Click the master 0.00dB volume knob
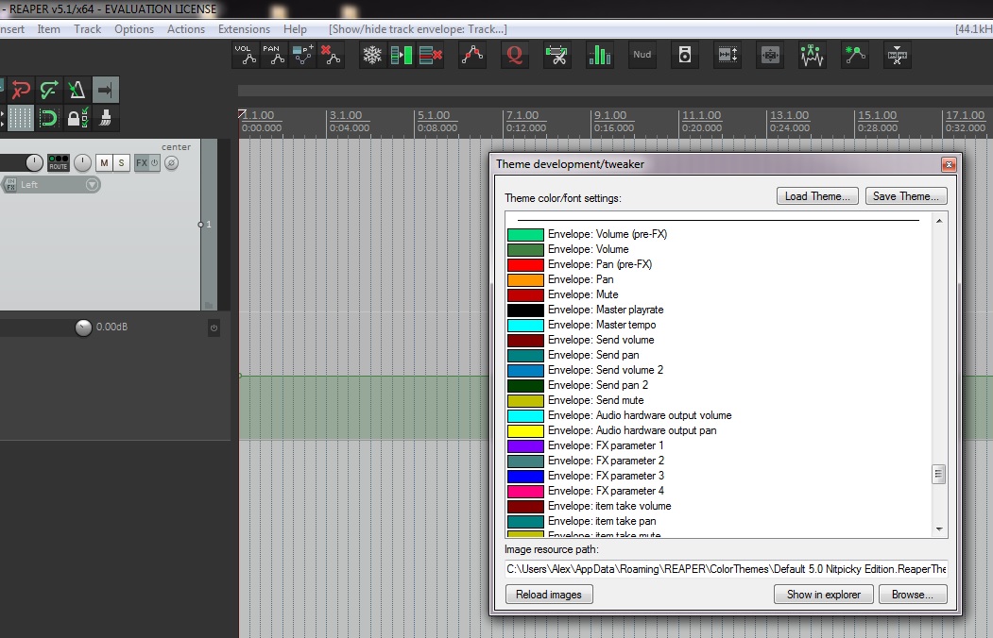The width and height of the screenshot is (993, 638). (83, 327)
